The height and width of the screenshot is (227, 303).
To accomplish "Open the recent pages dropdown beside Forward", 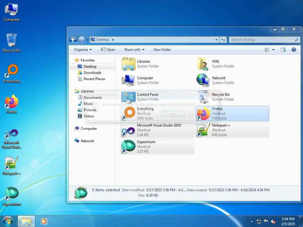I will pyautogui.click(x=87, y=40).
